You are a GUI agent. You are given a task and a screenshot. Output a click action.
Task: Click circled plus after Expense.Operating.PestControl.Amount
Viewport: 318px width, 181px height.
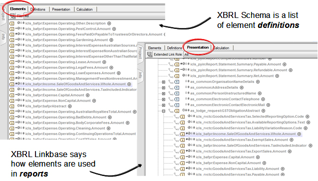114,29
